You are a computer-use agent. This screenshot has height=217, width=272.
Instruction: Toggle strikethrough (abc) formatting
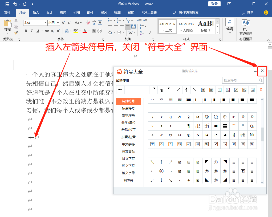coord(47,31)
